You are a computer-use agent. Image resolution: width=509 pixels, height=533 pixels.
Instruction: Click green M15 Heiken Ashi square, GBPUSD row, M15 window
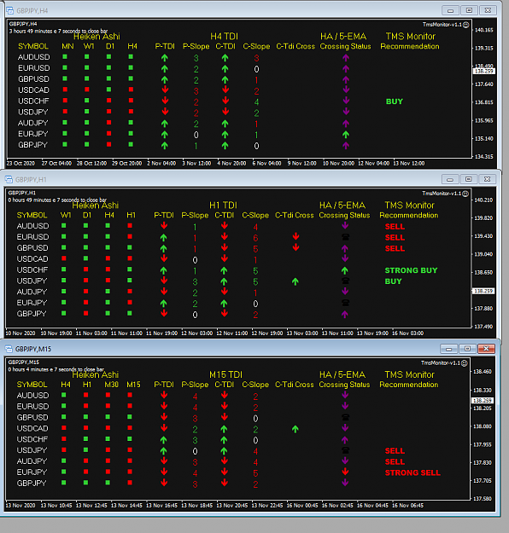point(130,417)
